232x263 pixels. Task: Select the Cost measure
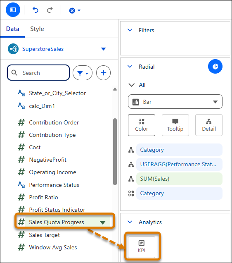click(x=35, y=147)
